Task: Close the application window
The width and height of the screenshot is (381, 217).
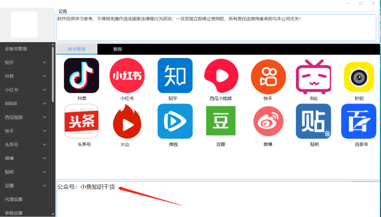Action: pyautogui.click(x=374, y=3)
